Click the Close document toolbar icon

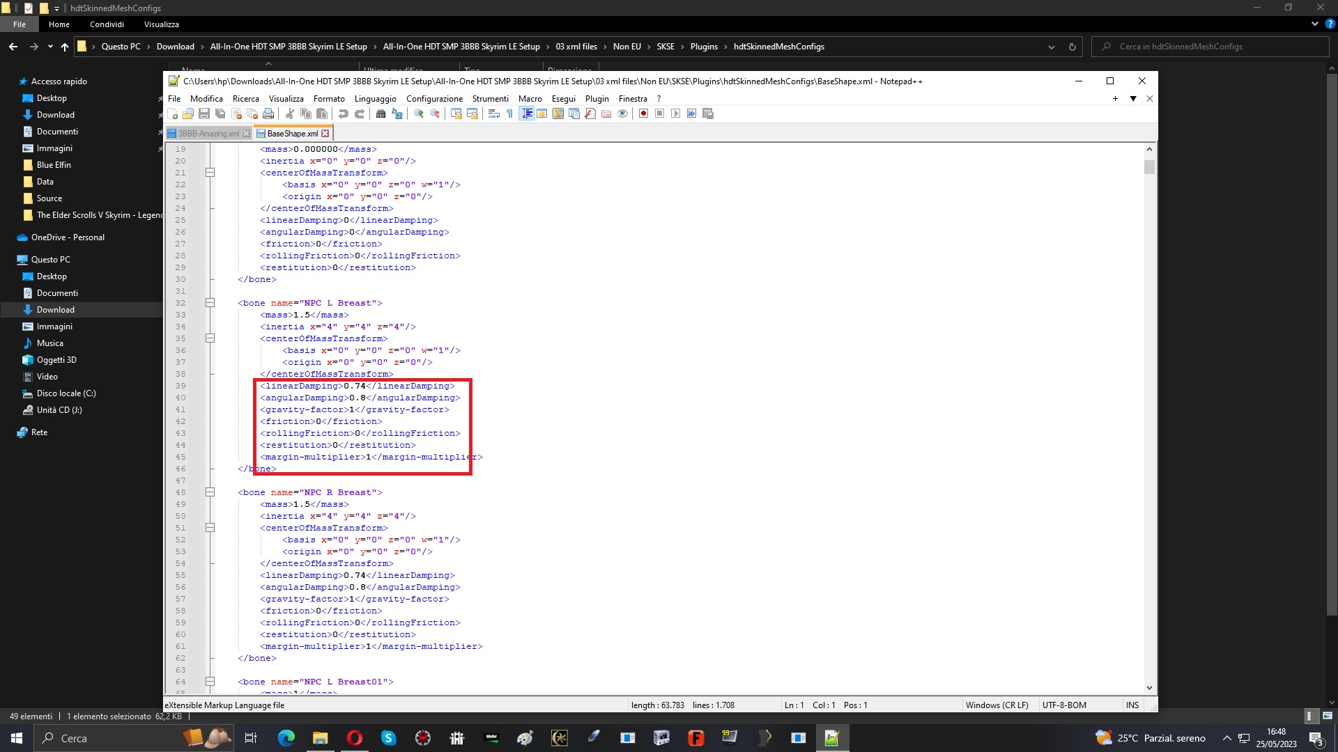(x=236, y=113)
